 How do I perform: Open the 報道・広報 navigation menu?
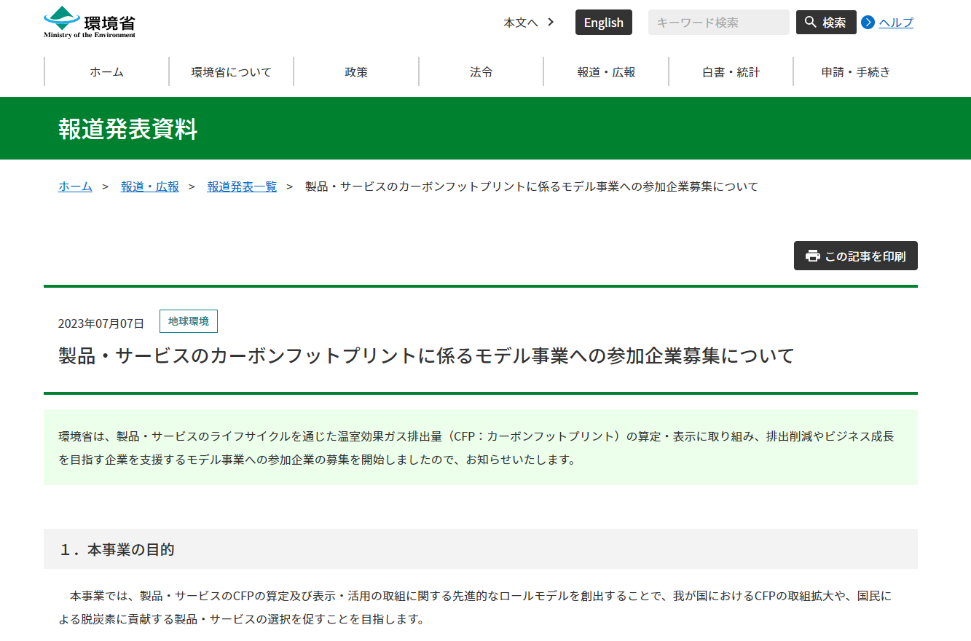coord(606,72)
